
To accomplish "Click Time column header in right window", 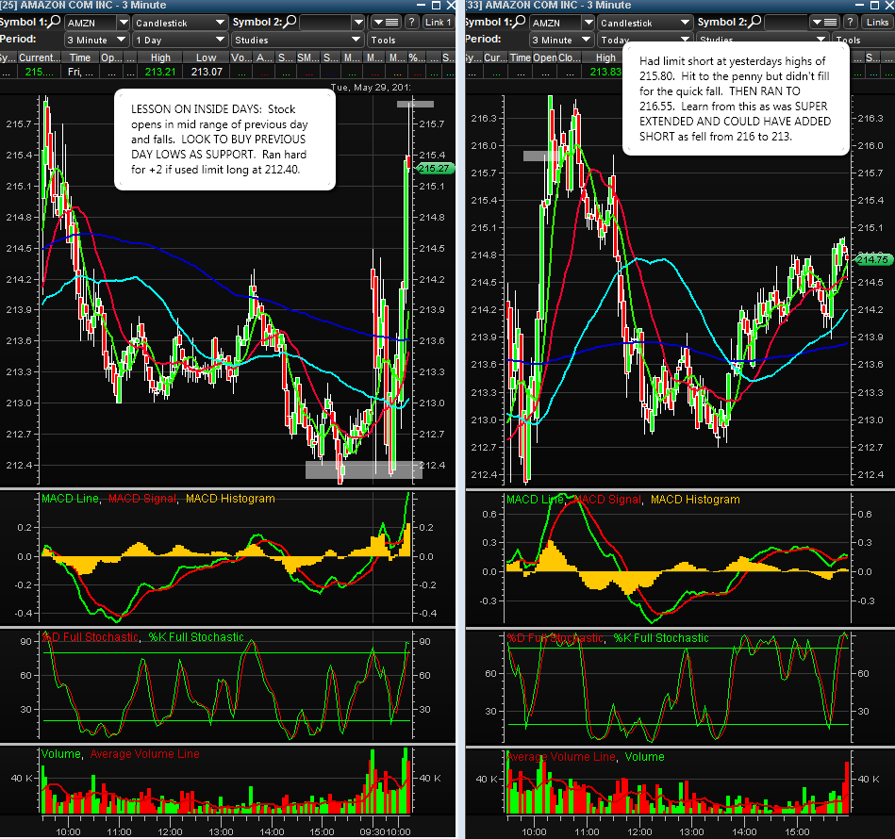I will [x=520, y=58].
